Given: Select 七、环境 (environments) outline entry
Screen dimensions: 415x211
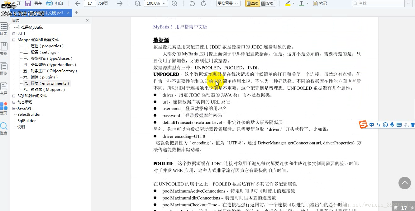Looking at the screenshot, I should [46, 83].
